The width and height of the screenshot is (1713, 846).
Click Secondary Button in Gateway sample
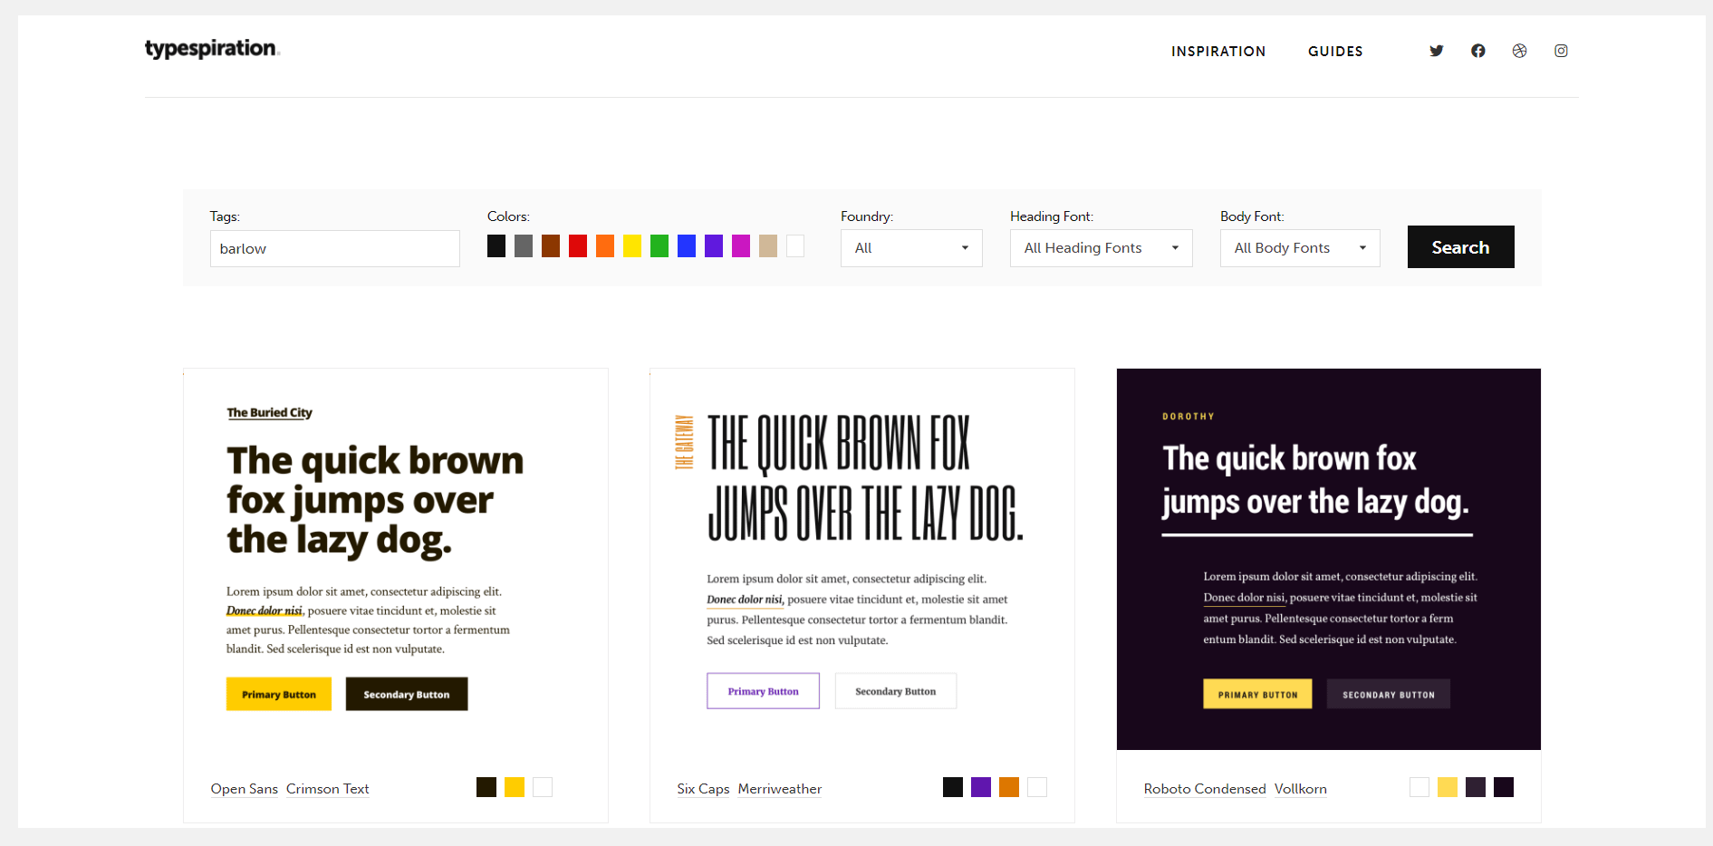[x=896, y=691]
